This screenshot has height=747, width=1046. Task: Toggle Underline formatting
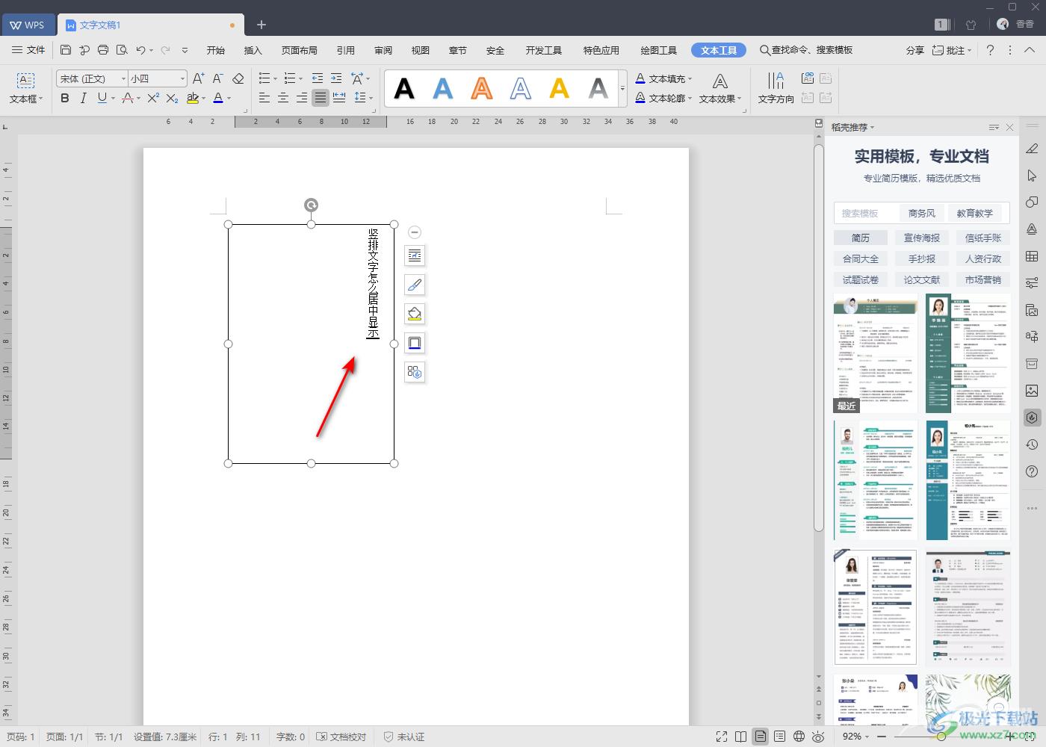[x=102, y=98]
